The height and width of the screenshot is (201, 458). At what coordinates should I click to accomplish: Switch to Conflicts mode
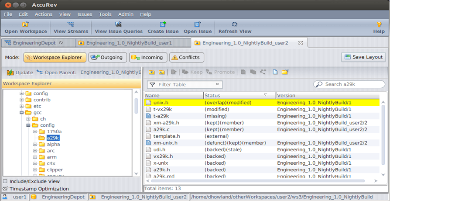(x=187, y=57)
